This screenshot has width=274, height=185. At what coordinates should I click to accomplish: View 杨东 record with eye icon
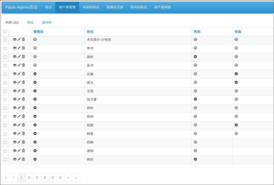click(15, 159)
